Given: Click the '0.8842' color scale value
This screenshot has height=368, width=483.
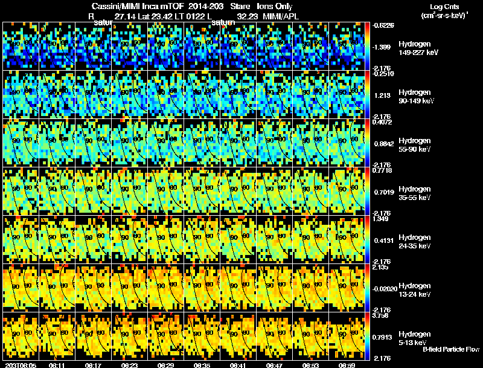Looking at the screenshot, I should pyautogui.click(x=384, y=144).
